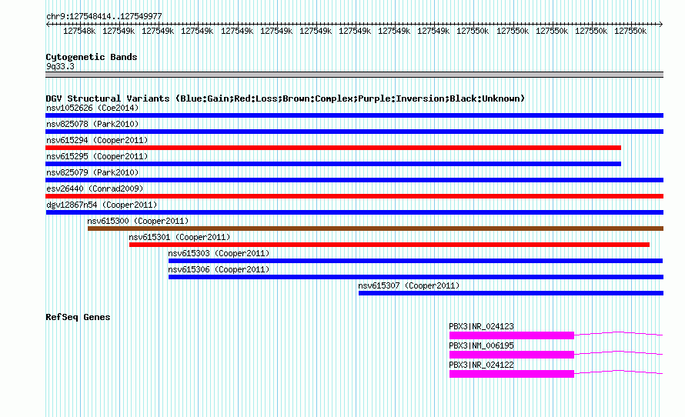Select the PBX3|NR_024122 transcript label
This screenshot has height=417, width=685.
pos(481,365)
